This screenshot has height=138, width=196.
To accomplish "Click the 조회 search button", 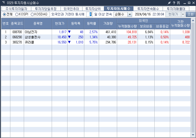I will point(190,14).
